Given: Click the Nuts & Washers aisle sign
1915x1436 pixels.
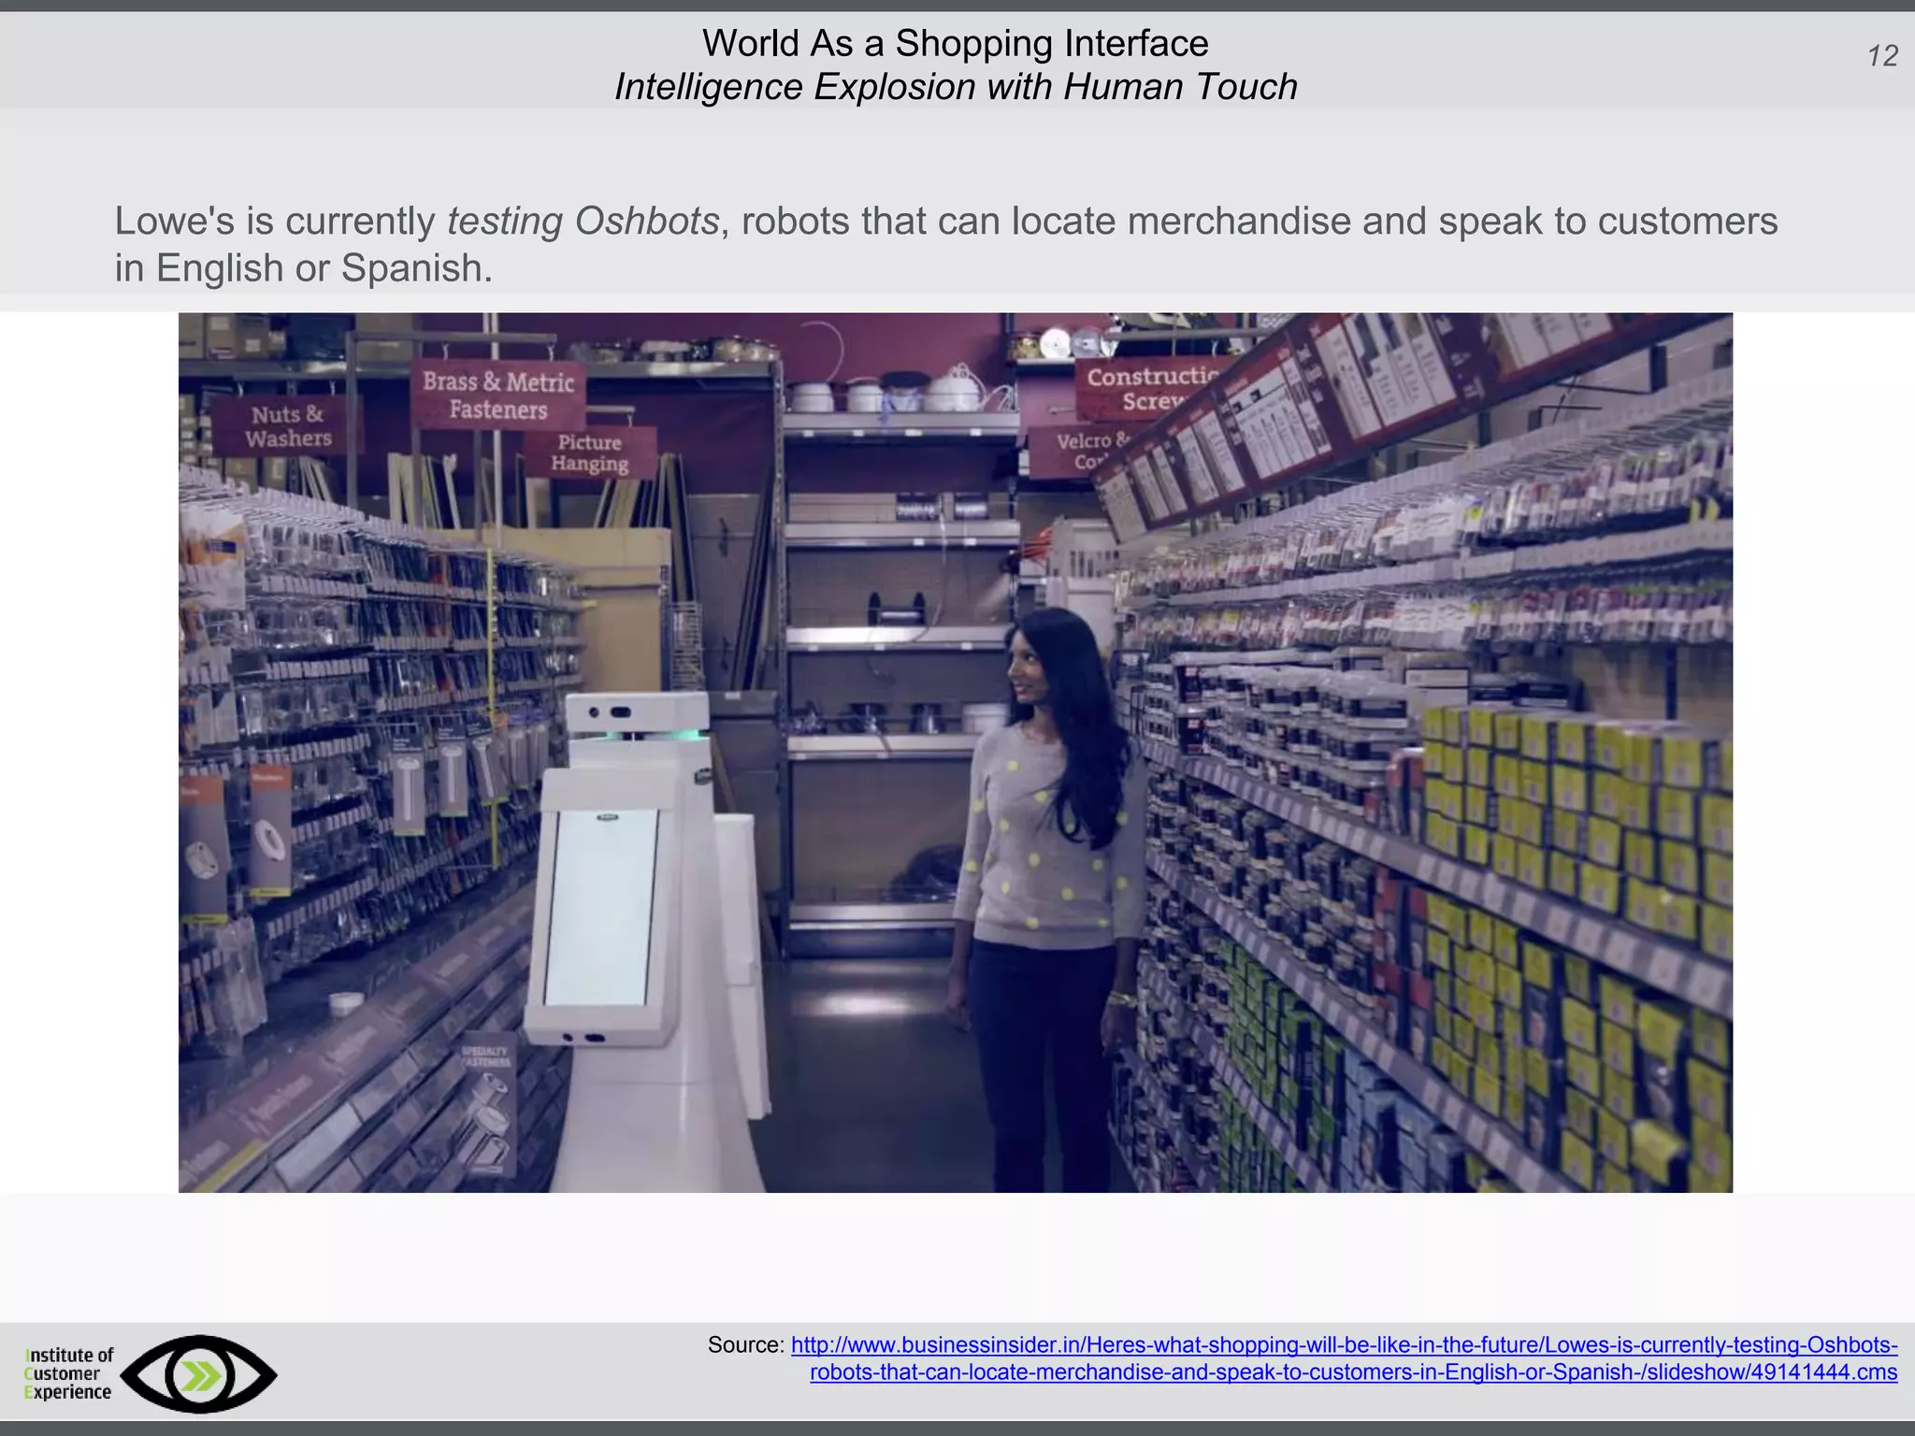Looking at the screenshot, I should click(288, 426).
